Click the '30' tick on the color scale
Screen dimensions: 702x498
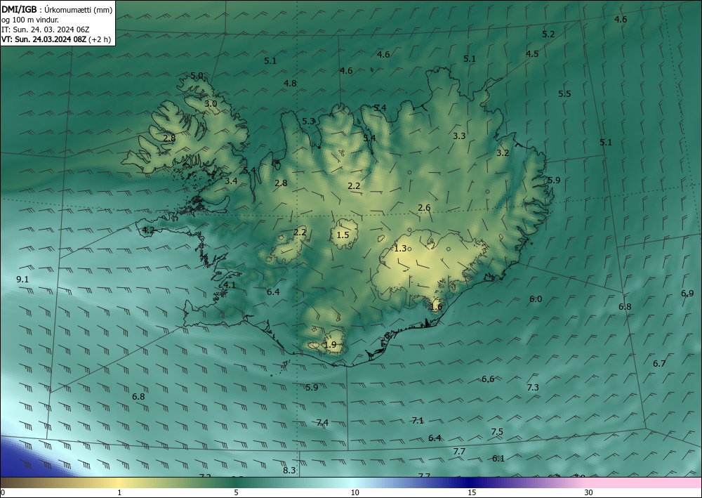point(589,492)
